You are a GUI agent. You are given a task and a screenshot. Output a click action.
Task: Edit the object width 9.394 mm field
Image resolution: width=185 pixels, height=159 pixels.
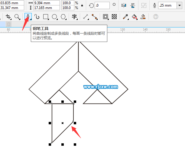click(x=47, y=3)
